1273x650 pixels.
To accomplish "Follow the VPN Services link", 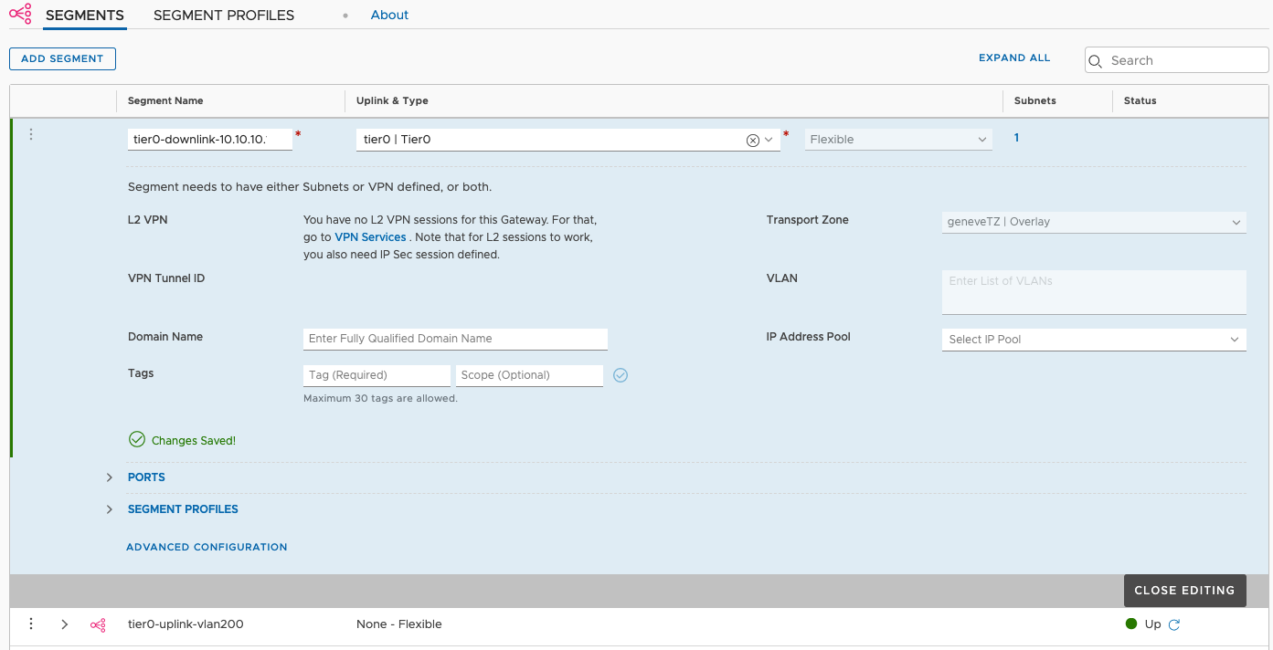I will click(370, 237).
